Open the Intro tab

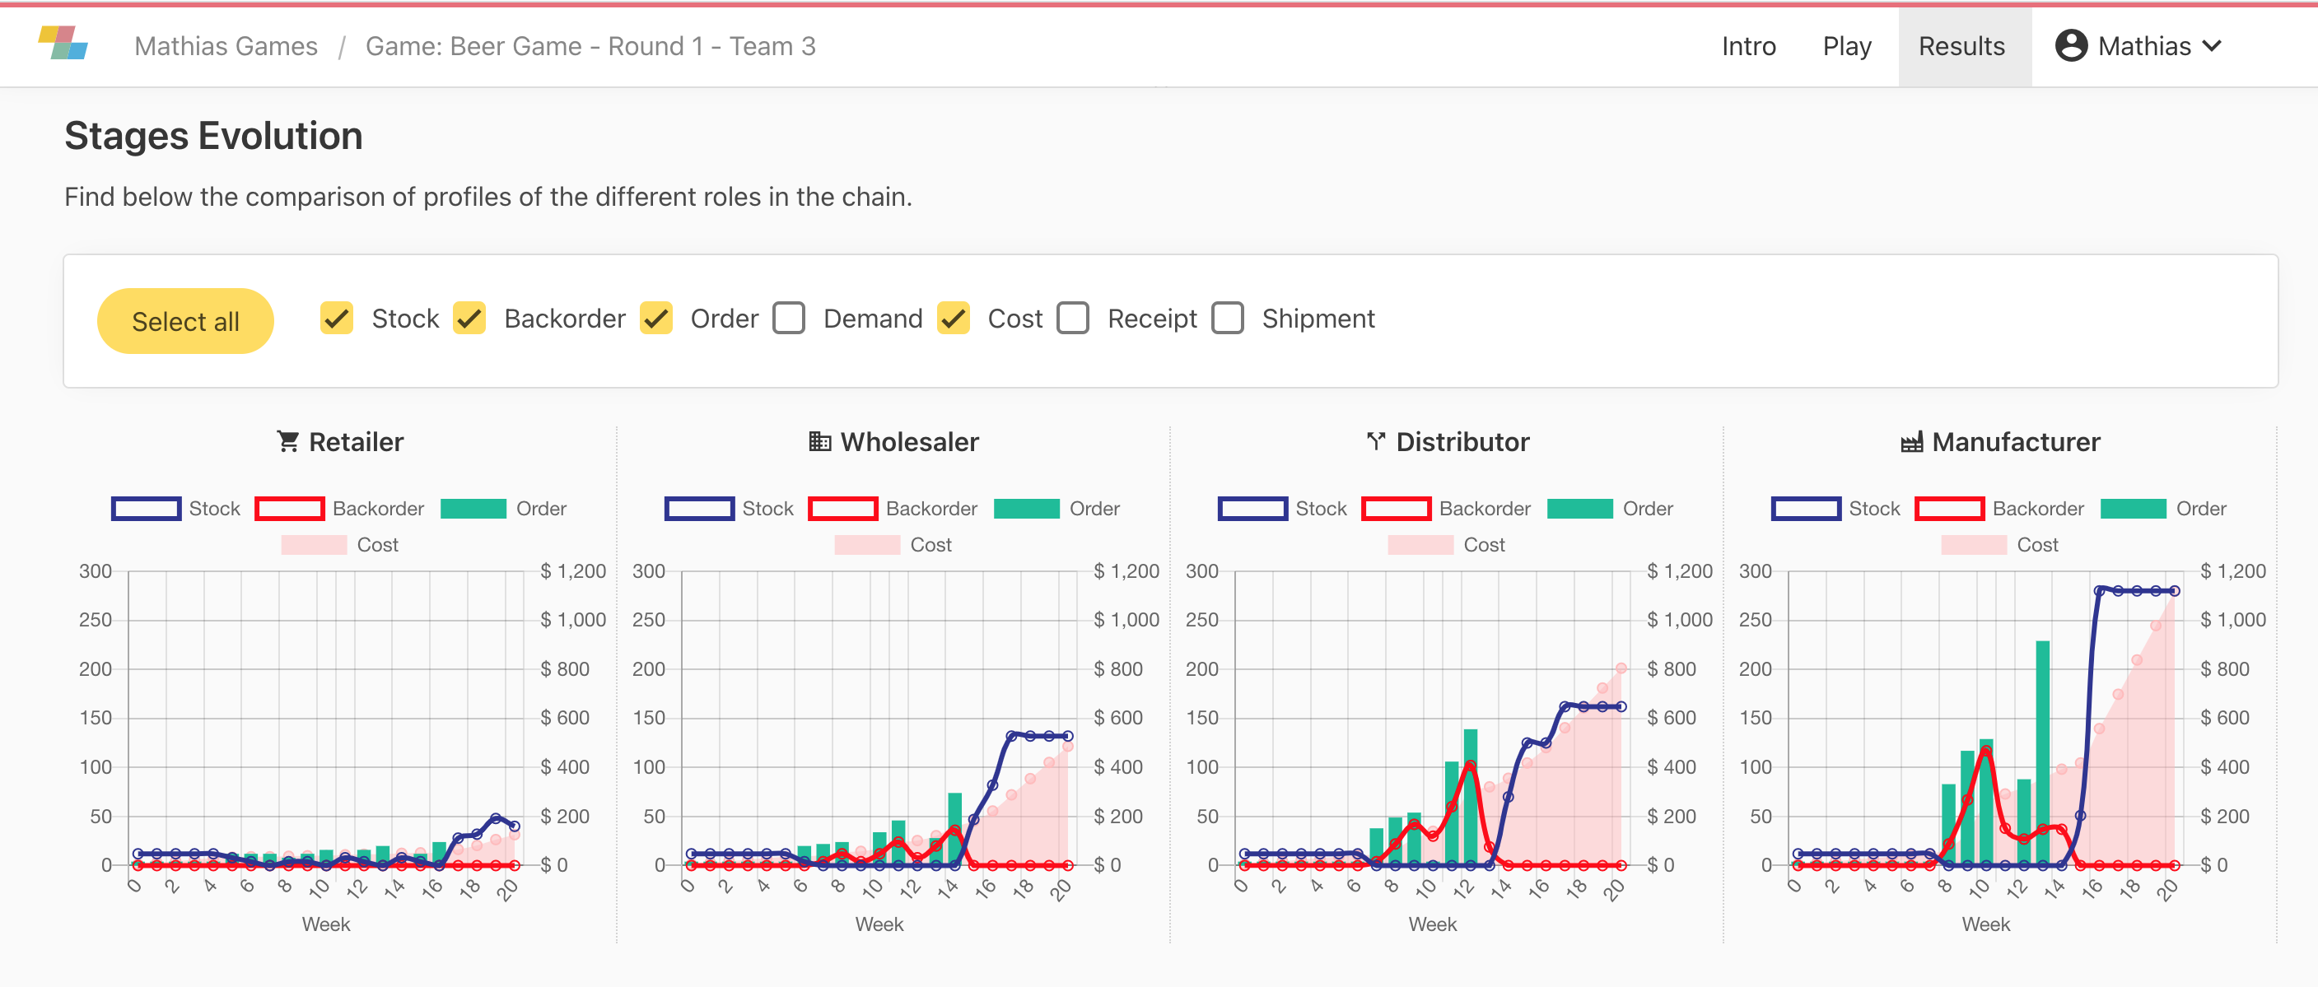pos(1747,46)
